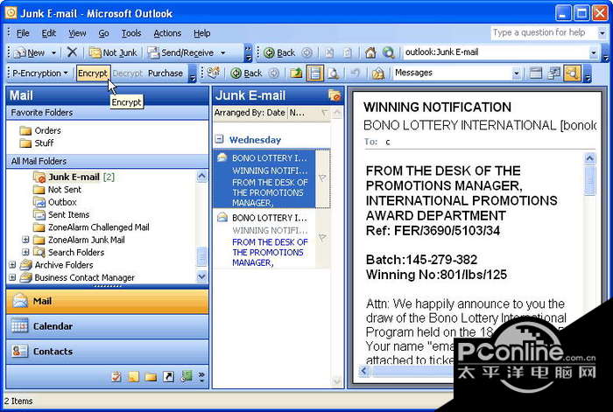Open Notes yellow sticky icon
This screenshot has height=412, width=613.
click(134, 376)
